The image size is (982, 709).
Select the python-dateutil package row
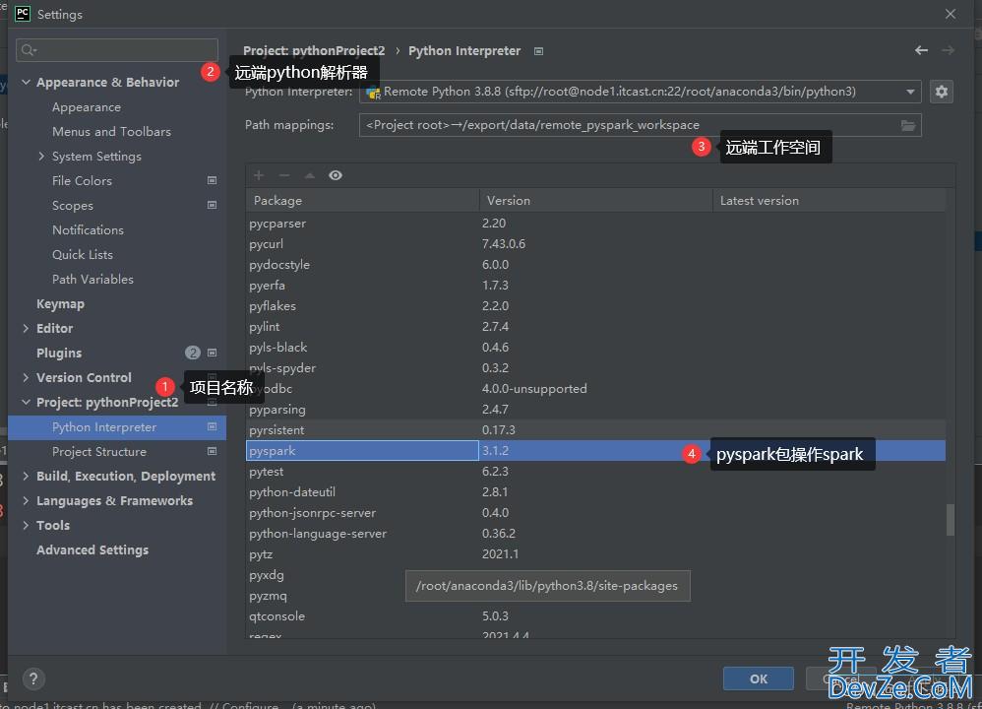click(x=595, y=492)
